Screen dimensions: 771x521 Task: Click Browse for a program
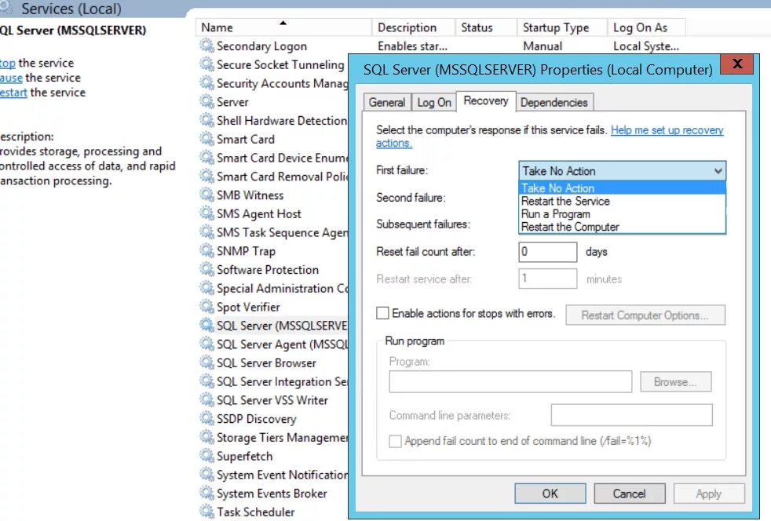pyautogui.click(x=676, y=382)
